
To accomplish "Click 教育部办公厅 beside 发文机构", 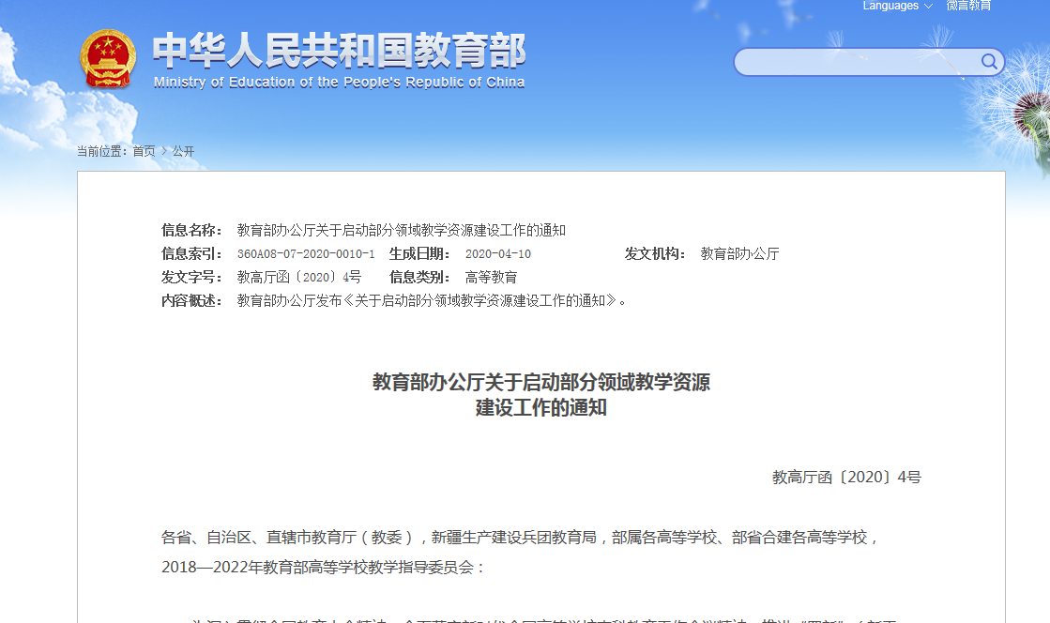I will point(739,253).
